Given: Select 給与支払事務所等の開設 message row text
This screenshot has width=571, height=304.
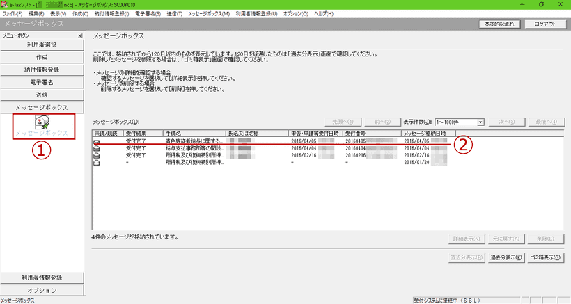Looking at the screenshot, I should (x=194, y=148).
